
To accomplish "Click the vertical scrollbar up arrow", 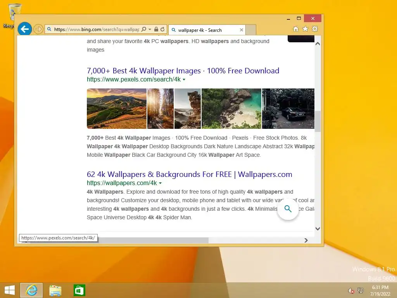I will (318, 44).
